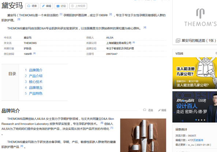217x152 pixels.
Task: Click the page title 黛安玛
Action: (12, 5)
